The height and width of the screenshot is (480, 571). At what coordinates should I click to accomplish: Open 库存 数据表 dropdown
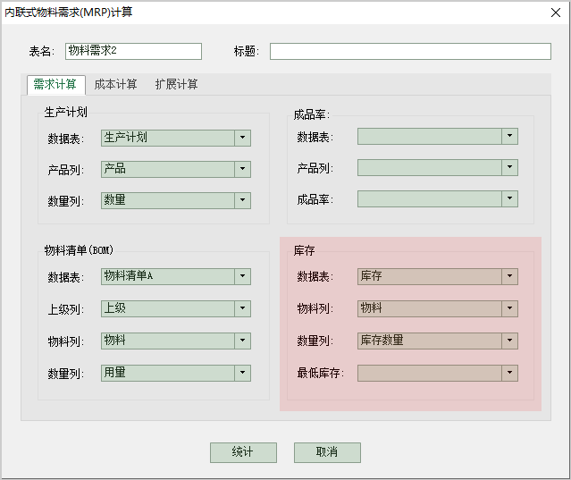(509, 277)
